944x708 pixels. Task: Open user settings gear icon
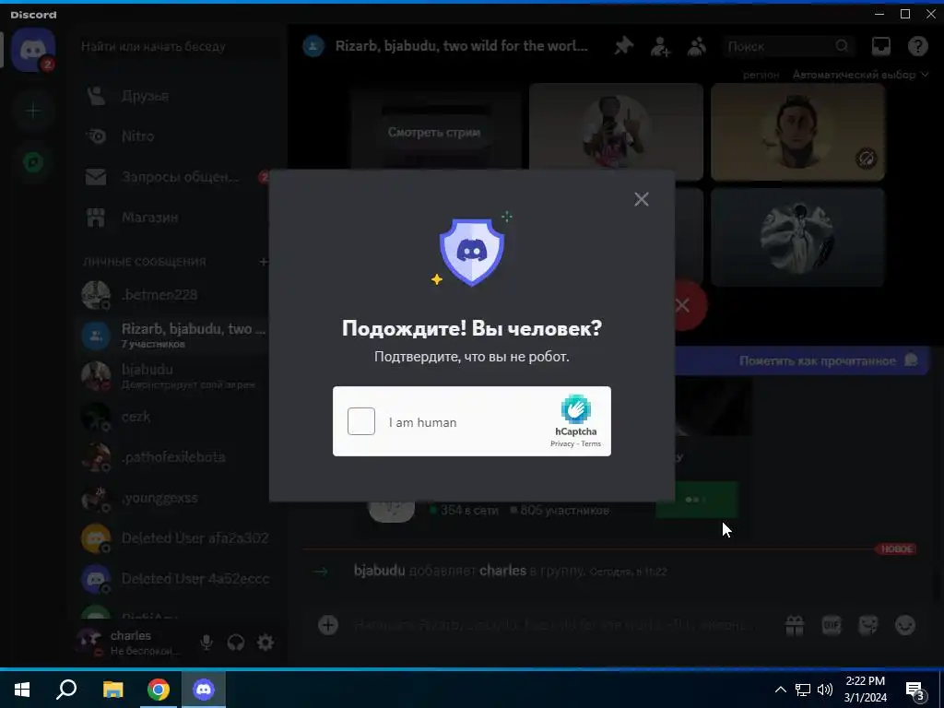click(x=265, y=643)
